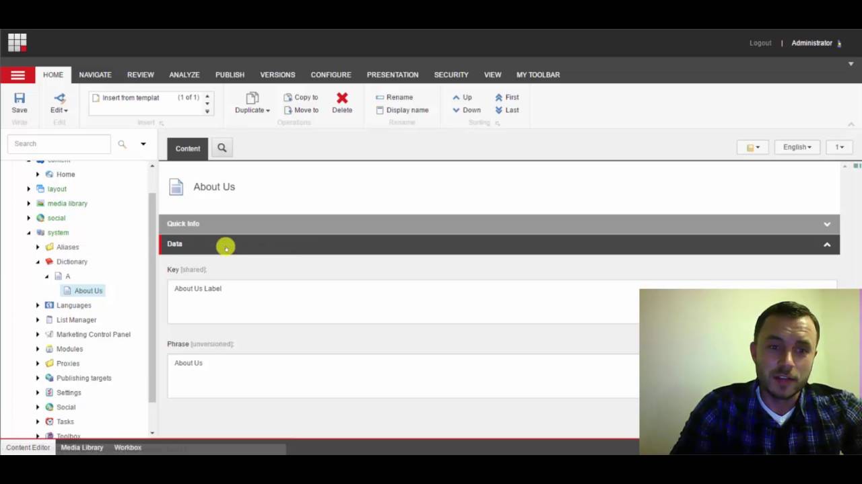Move item Down in sorting
This screenshot has height=484, width=862.
(x=466, y=110)
